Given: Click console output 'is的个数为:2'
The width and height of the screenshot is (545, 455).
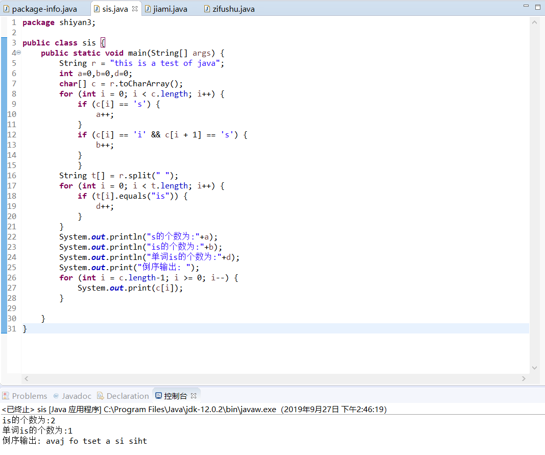Looking at the screenshot, I should click(29, 420).
